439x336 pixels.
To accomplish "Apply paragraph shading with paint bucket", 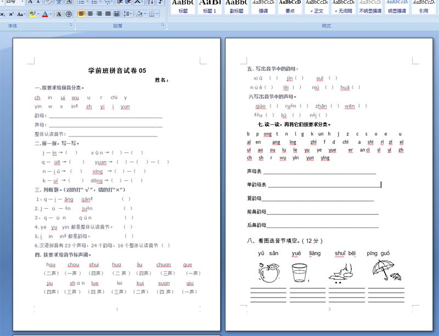I will coord(139,14).
